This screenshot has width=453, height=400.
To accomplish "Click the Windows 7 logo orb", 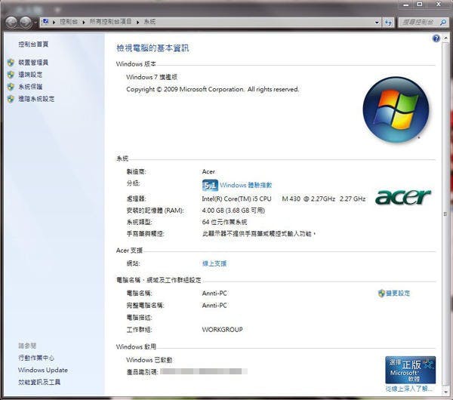I will (x=396, y=109).
